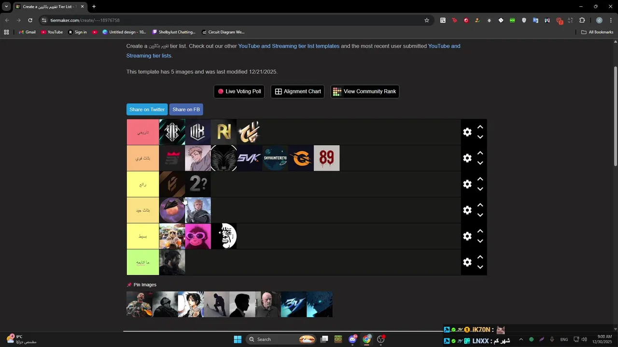618x347 pixels.
Task: Open the green HDX extension icon
Action: pos(512,20)
